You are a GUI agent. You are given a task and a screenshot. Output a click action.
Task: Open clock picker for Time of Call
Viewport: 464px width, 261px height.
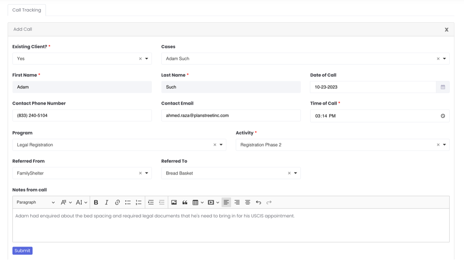pos(443,116)
